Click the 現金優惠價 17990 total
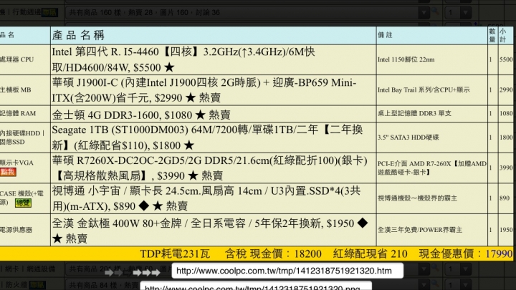This screenshot has width=516, height=290. [466, 253]
